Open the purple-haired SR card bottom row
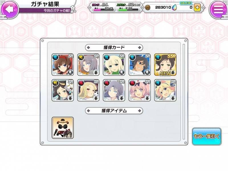Viewport: 228px width, 171px height. coord(114,90)
